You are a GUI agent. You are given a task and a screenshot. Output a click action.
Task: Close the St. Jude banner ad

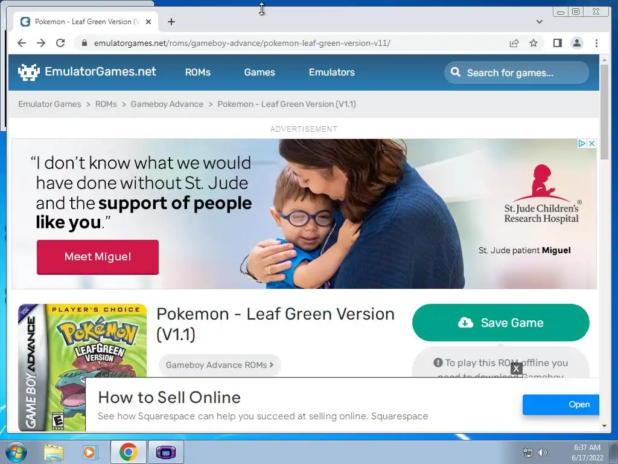591,144
